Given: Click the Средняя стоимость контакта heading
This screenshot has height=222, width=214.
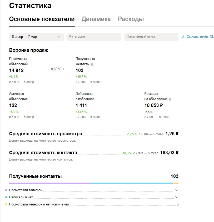Looking at the screenshot, I should [x=43, y=153].
